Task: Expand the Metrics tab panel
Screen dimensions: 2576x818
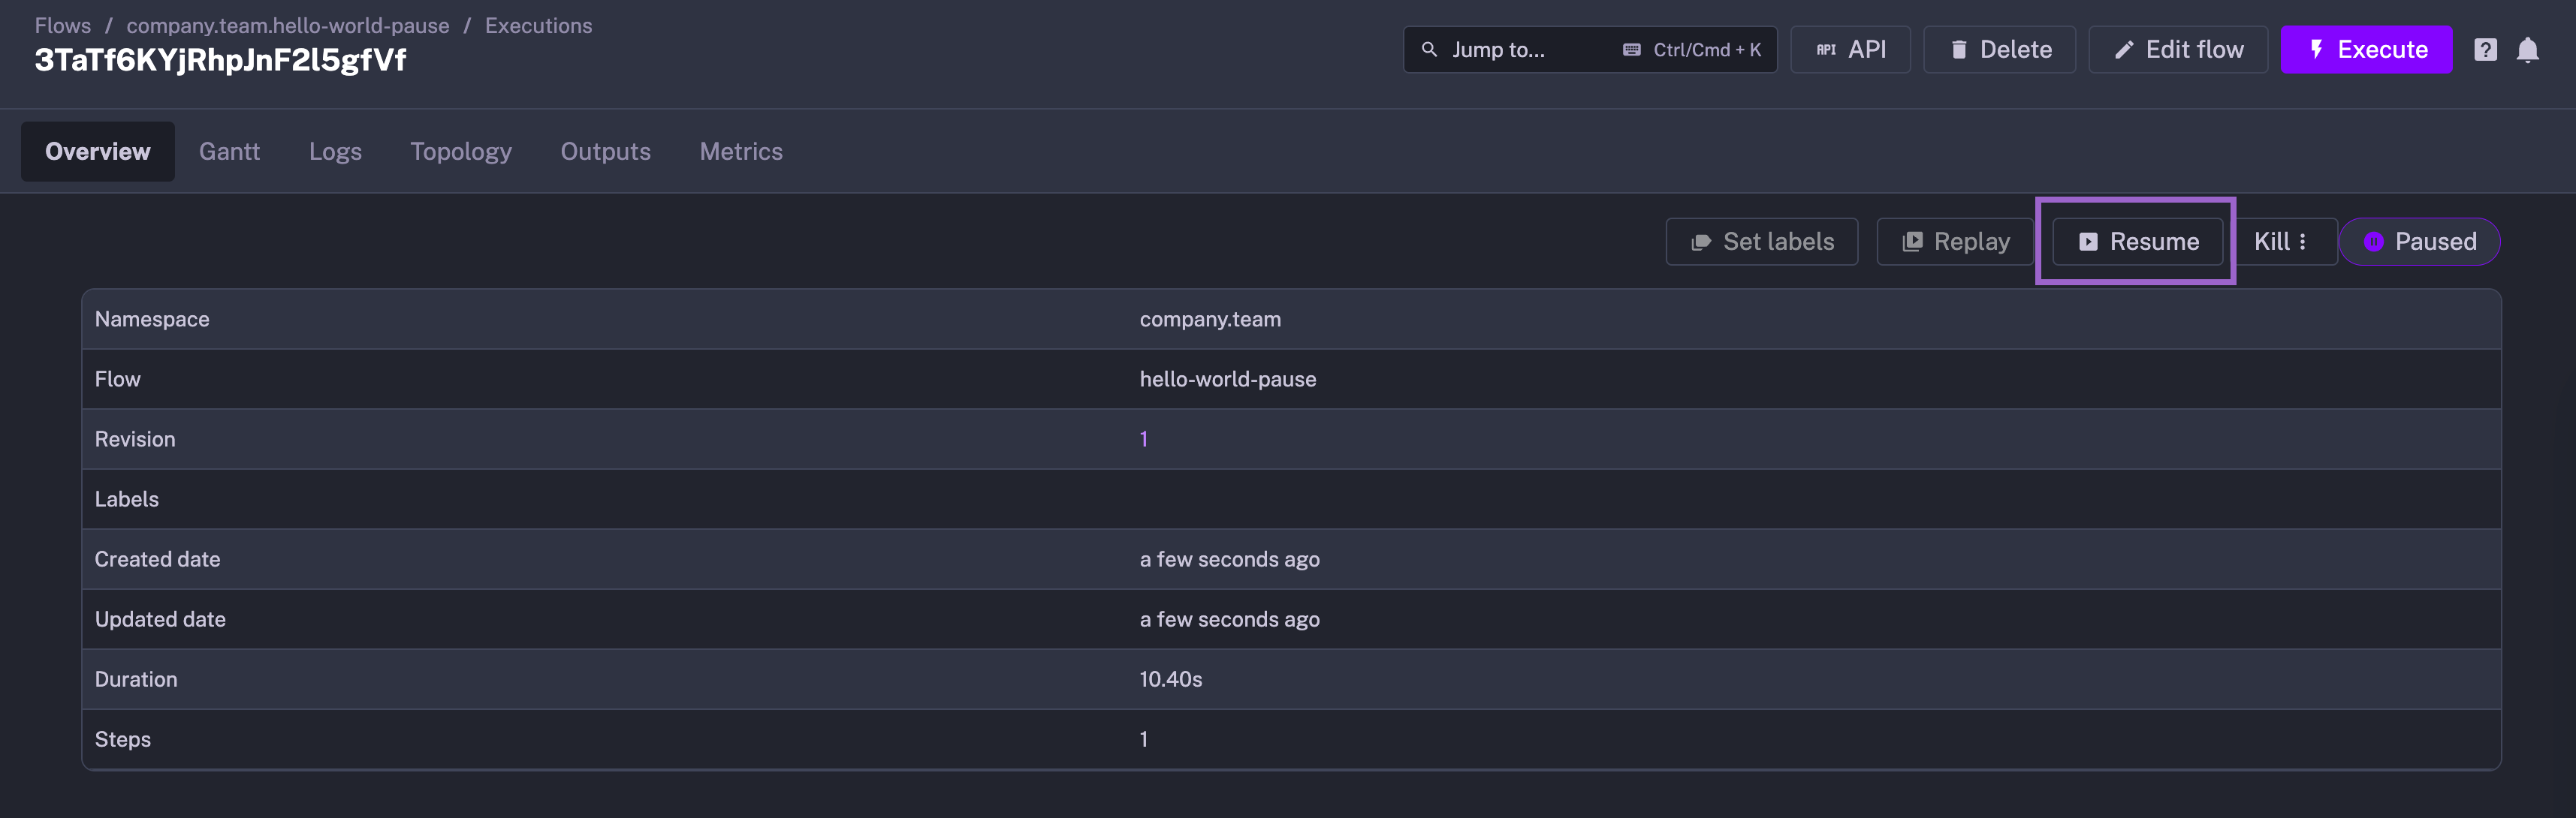Action: pyautogui.click(x=741, y=151)
